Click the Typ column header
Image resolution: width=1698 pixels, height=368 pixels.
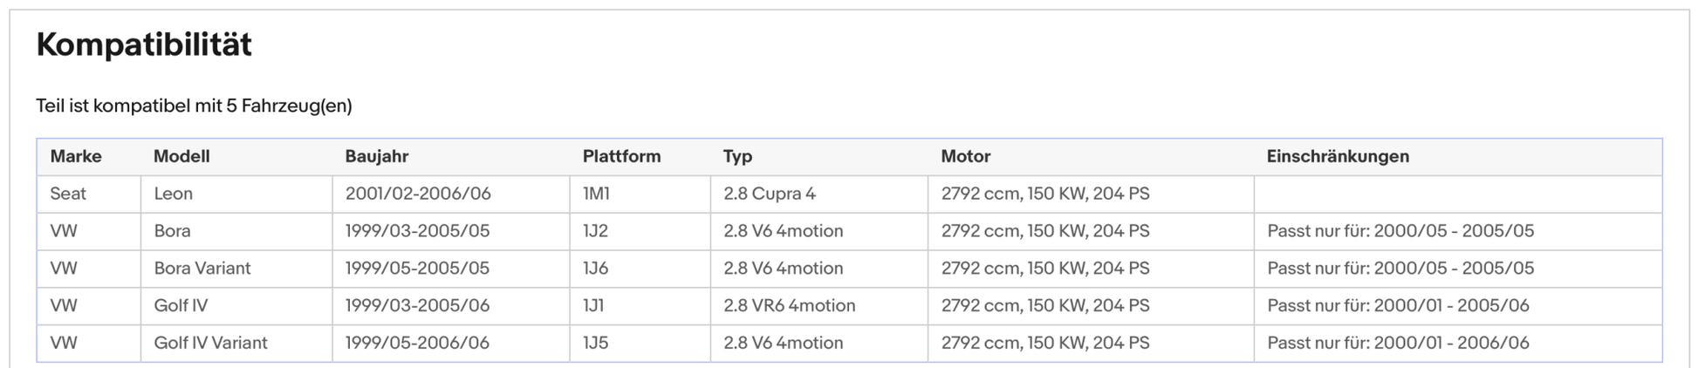click(737, 156)
